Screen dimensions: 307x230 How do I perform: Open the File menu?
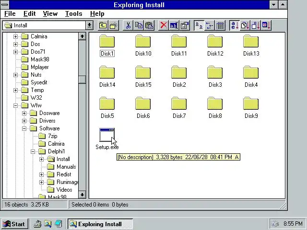pos(10,14)
